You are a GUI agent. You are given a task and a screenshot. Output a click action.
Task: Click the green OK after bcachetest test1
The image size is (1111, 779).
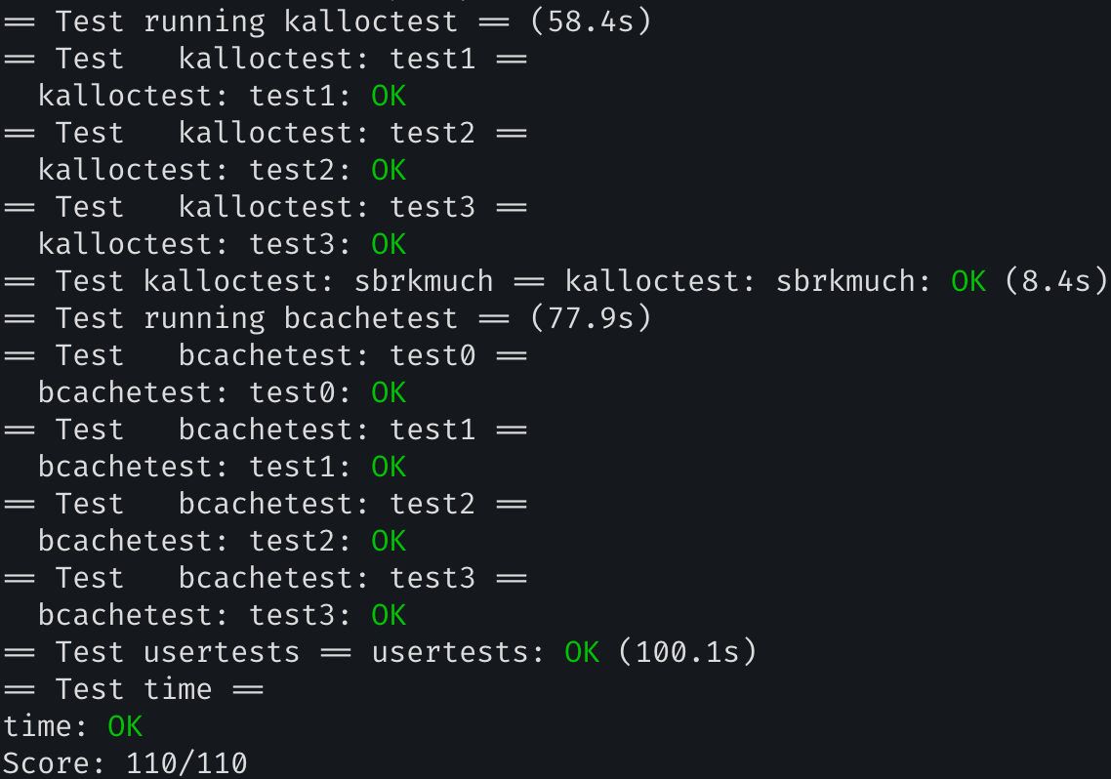tap(389, 467)
